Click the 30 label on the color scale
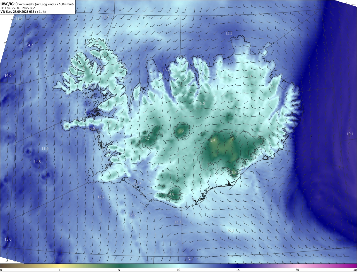The width and height of the screenshot is (357, 272). (x=297, y=270)
